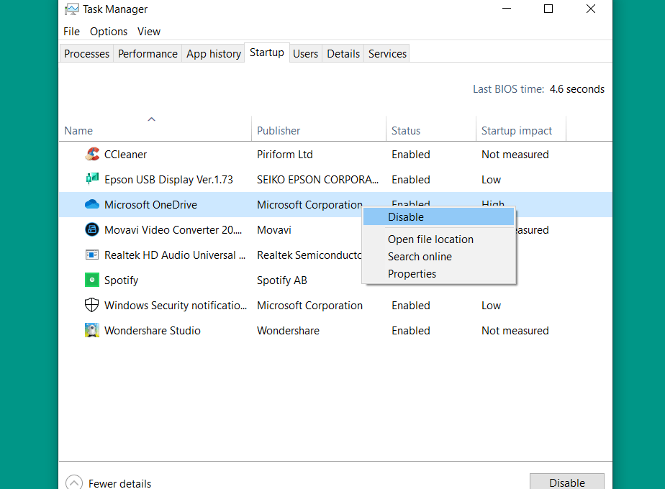Open the View menu
The height and width of the screenshot is (489, 665).
click(x=149, y=32)
